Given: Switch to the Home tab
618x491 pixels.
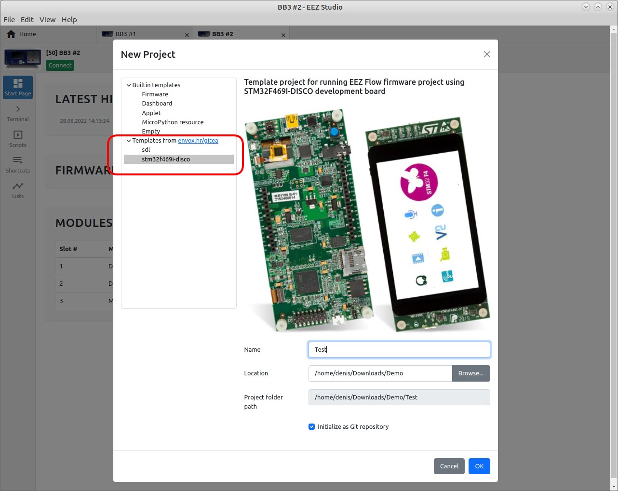Looking at the screenshot, I should [x=48, y=34].
